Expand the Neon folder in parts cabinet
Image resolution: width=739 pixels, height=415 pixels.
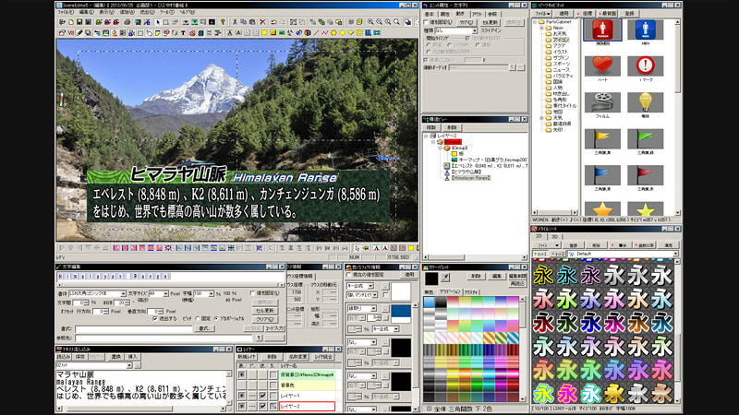(x=541, y=29)
